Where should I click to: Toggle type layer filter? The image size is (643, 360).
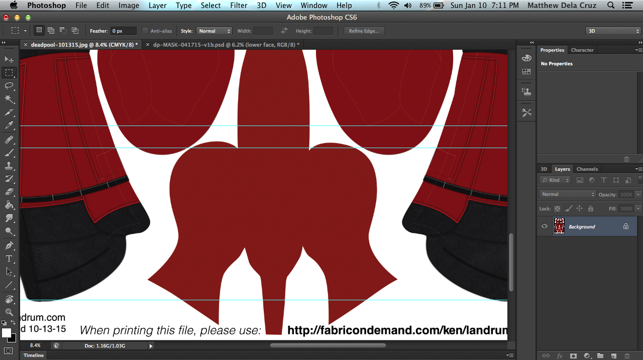604,180
